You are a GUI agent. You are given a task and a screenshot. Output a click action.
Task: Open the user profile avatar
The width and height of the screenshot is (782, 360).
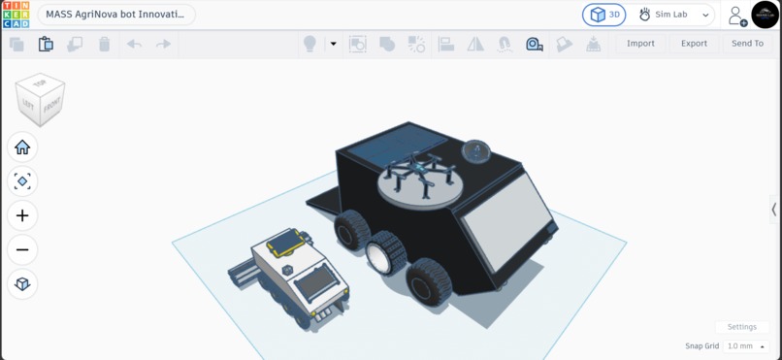tap(766, 15)
